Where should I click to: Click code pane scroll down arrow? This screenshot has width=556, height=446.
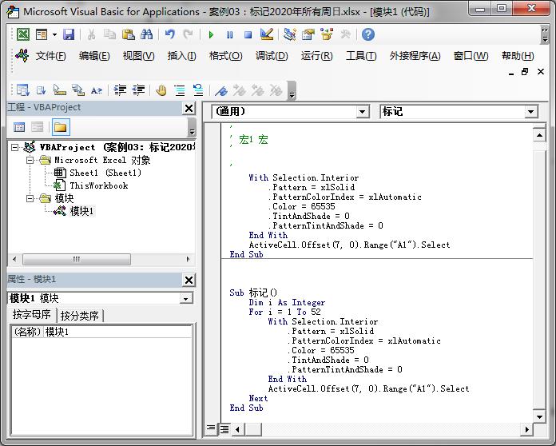pos(539,417)
